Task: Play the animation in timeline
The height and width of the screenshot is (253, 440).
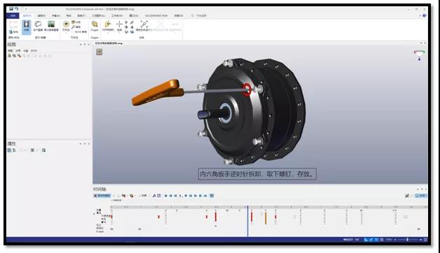Action: (181, 196)
